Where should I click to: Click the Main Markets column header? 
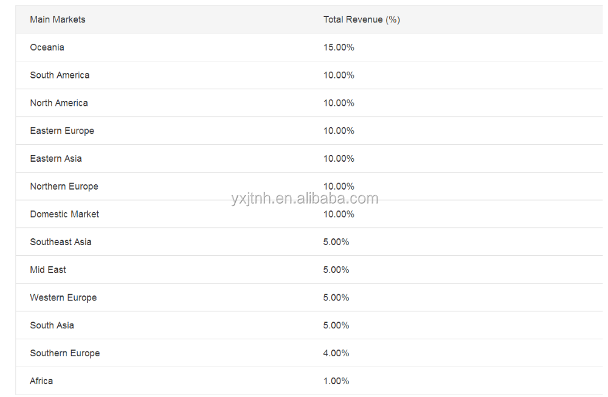57,19
